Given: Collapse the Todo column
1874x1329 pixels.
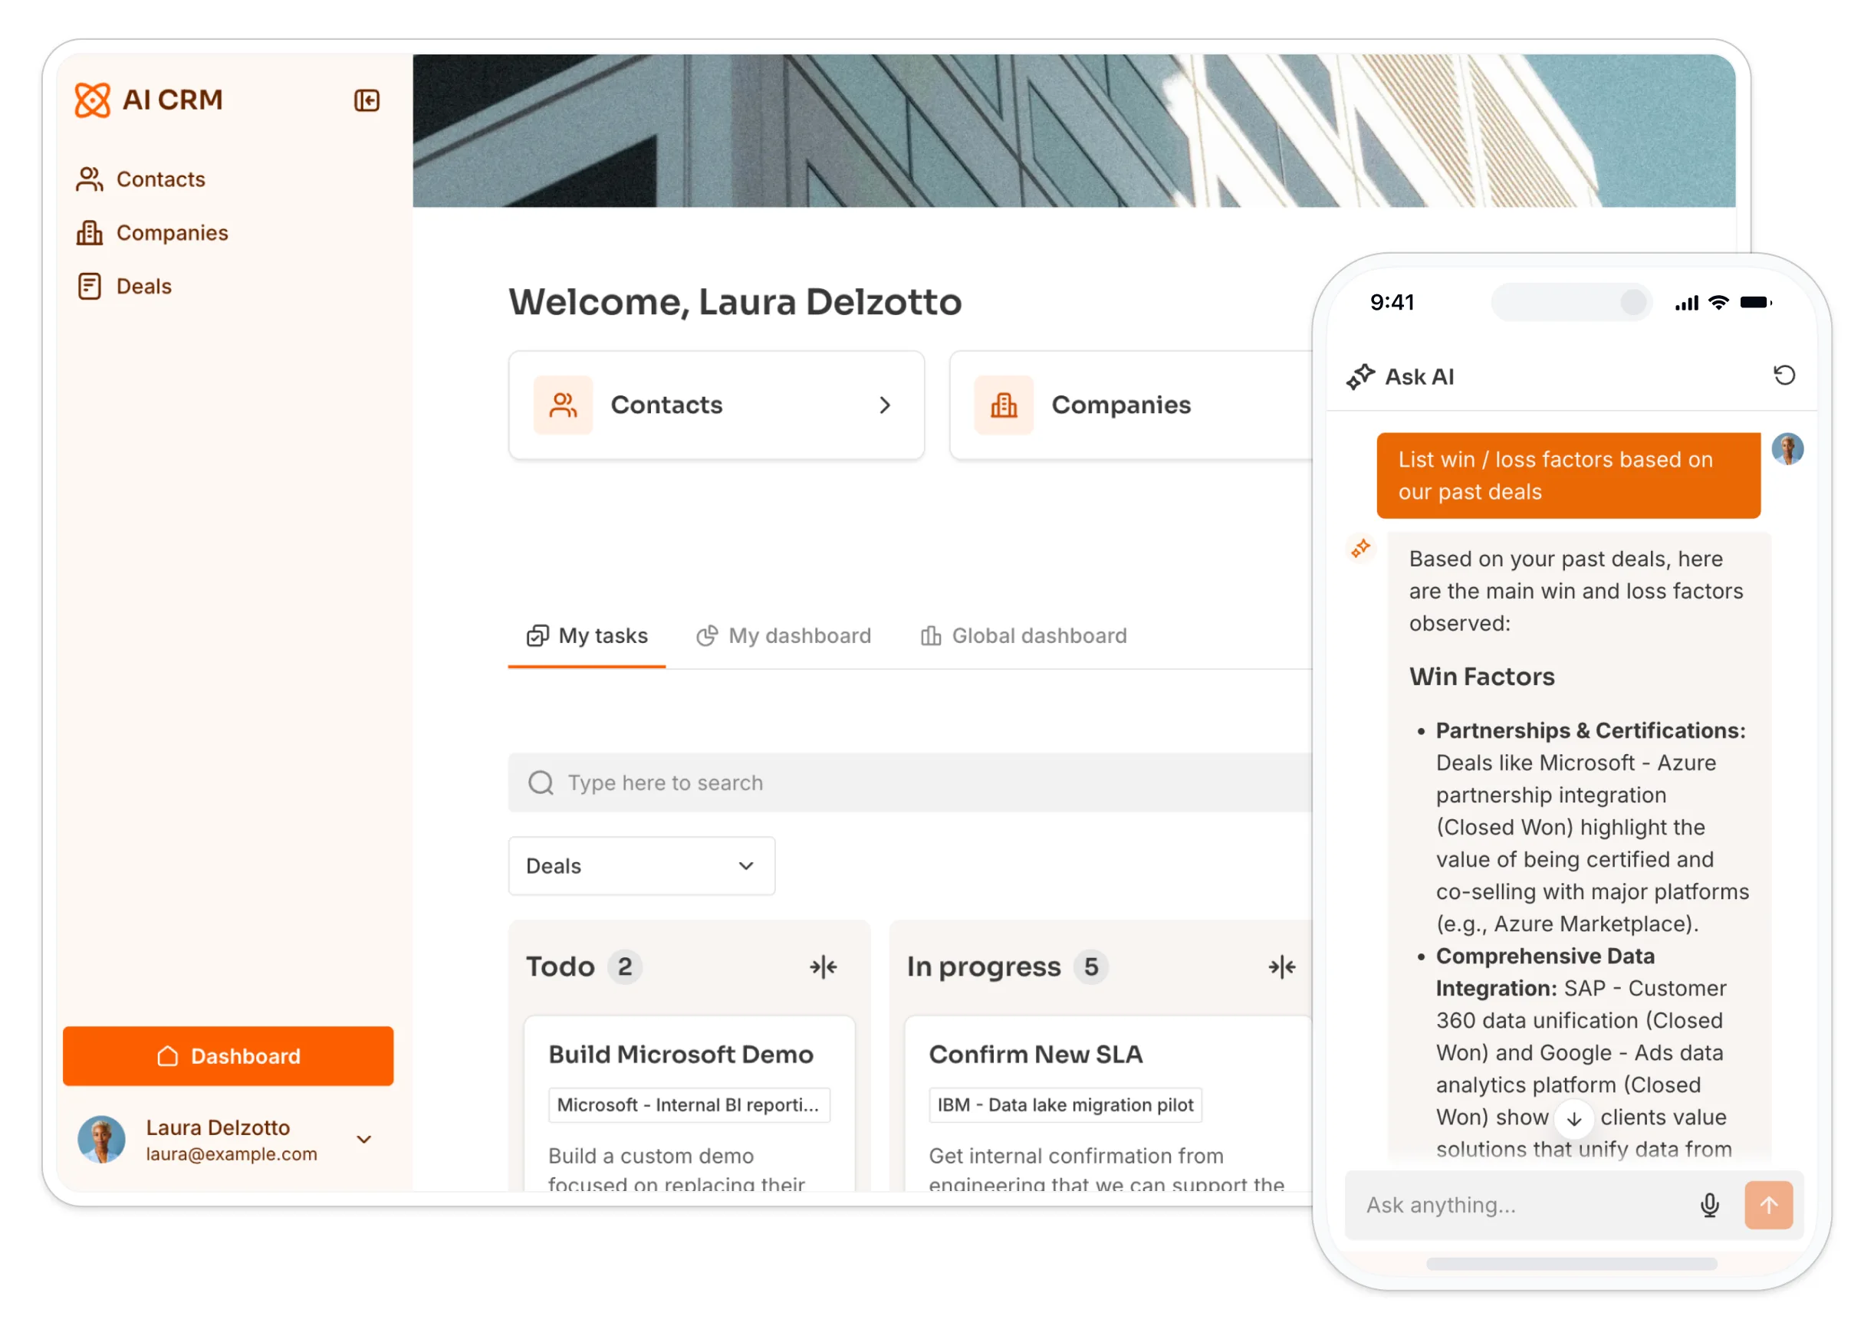Looking at the screenshot, I should coord(824,966).
